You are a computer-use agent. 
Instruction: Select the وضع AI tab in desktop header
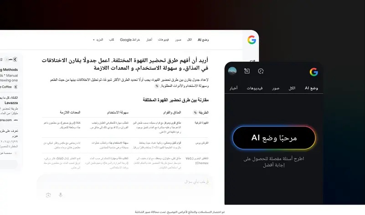[x=203, y=40]
